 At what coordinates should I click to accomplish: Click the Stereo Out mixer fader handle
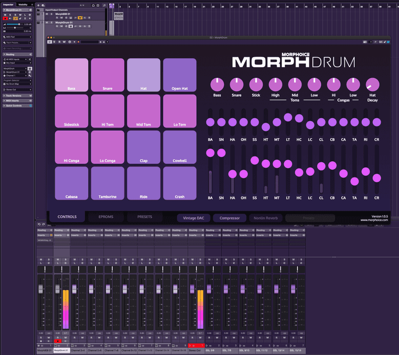[192, 289]
